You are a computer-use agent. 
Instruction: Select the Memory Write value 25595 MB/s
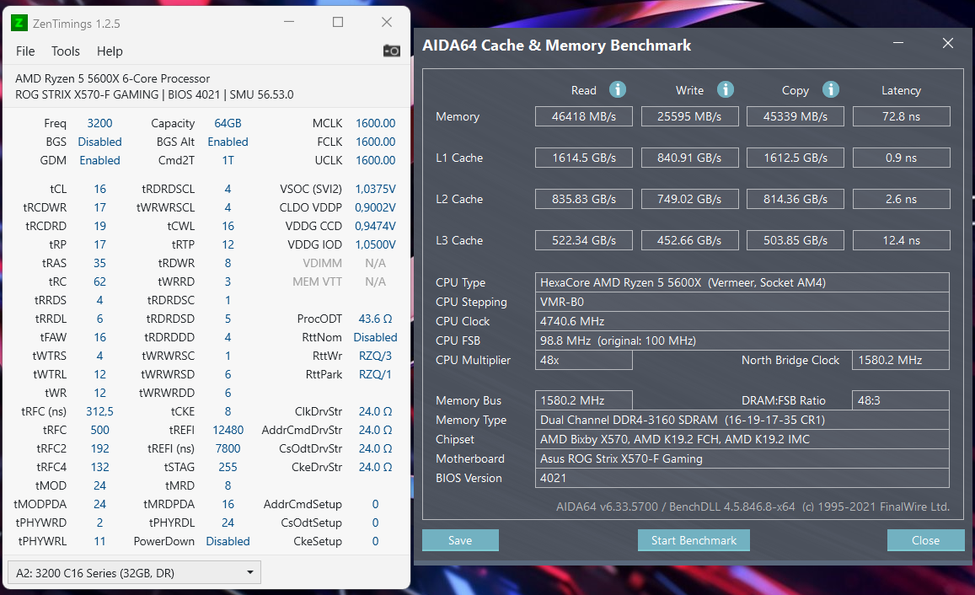pos(689,116)
